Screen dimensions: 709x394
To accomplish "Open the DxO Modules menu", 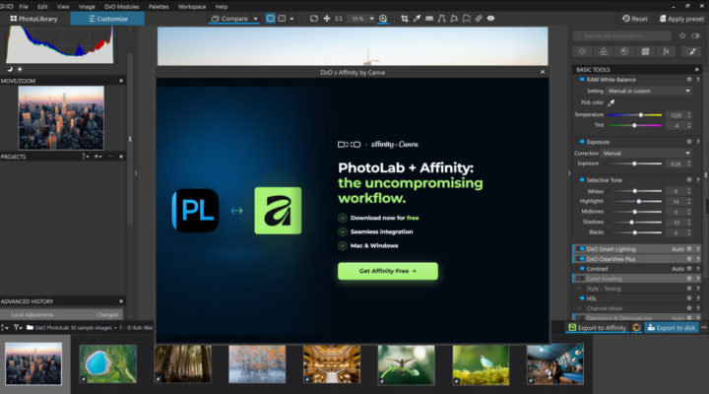I will click(122, 7).
